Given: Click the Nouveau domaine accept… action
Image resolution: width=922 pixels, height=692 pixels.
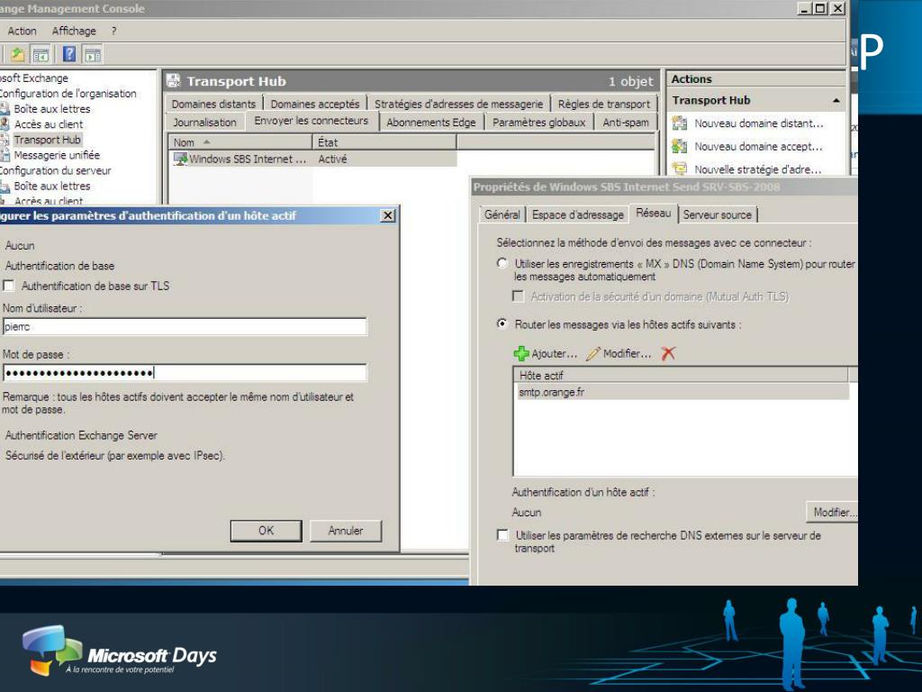Looking at the screenshot, I should click(x=758, y=147).
